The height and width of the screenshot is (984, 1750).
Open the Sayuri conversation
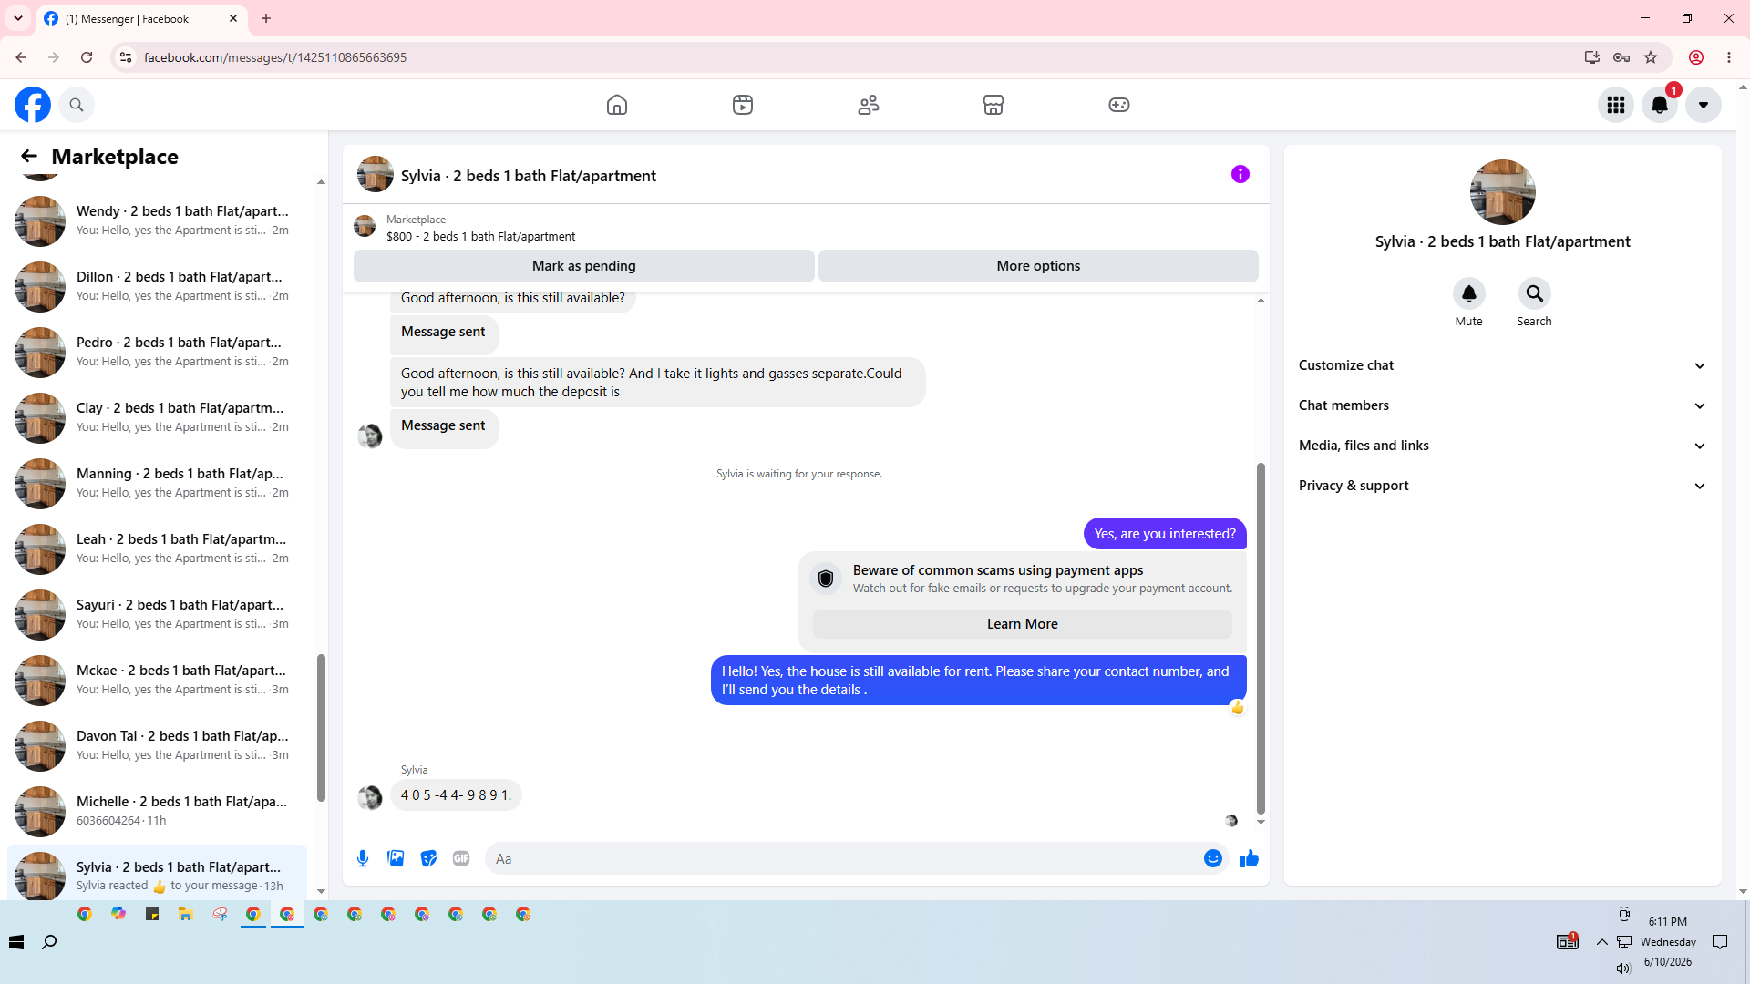click(x=157, y=614)
